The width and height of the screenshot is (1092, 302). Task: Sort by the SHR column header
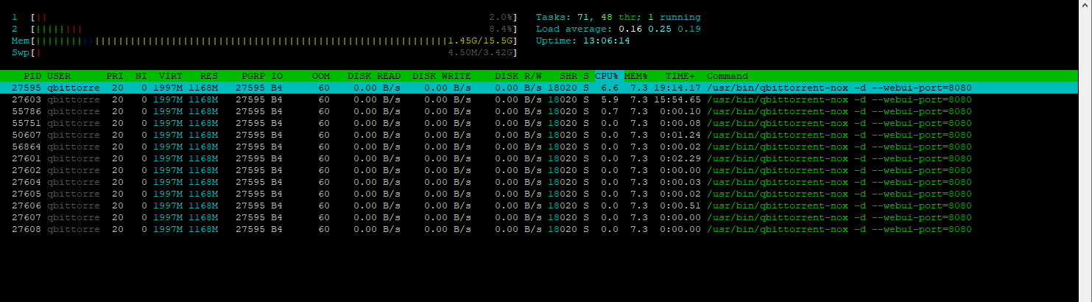[568, 76]
